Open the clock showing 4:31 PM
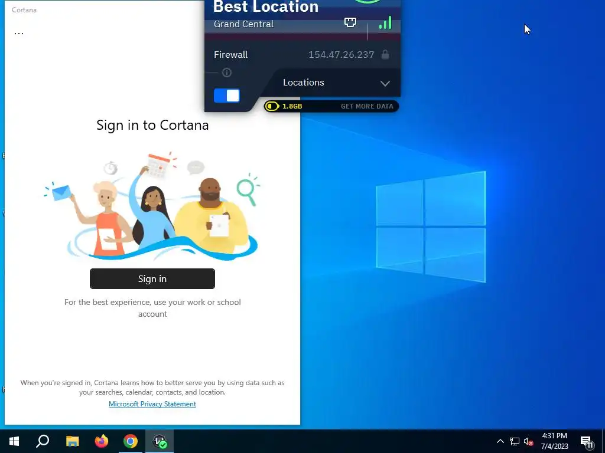This screenshot has width=605, height=453. coord(554,441)
